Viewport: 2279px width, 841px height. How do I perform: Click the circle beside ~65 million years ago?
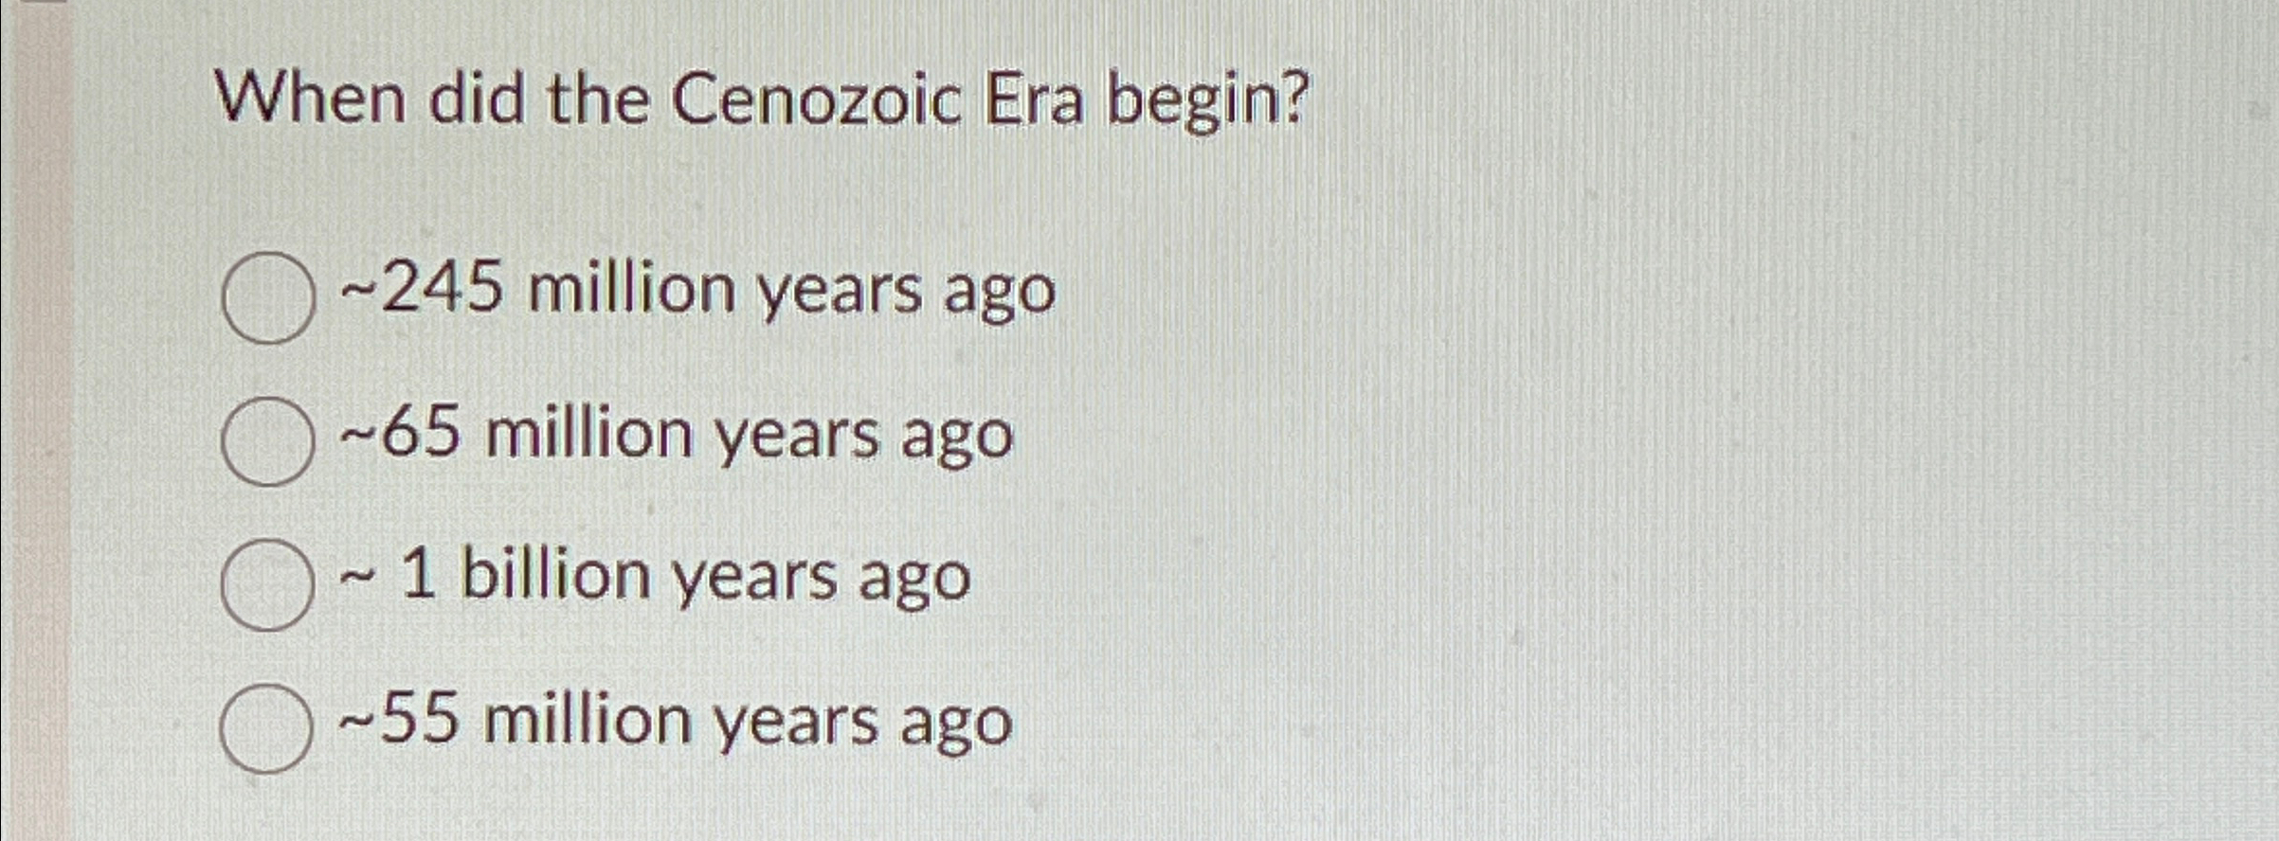click(268, 440)
